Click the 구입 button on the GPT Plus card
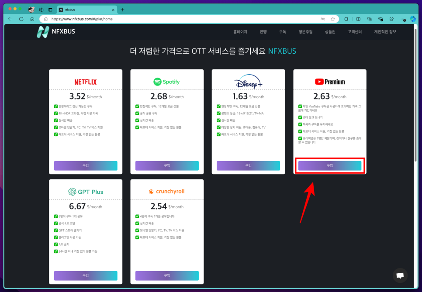The width and height of the screenshot is (422, 292). tap(86, 275)
